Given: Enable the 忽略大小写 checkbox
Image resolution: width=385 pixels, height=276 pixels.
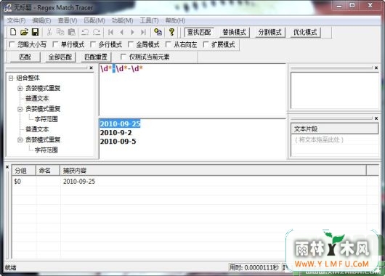Looking at the screenshot, I should [x=12, y=44].
